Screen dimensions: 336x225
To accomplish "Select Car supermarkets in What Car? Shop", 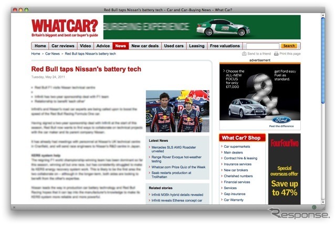I will 239,147.
